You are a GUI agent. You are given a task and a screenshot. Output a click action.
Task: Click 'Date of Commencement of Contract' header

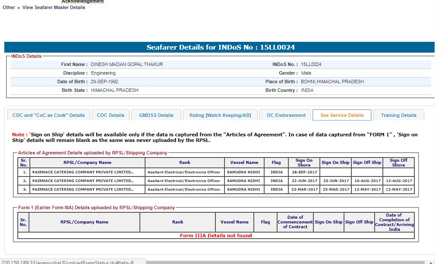click(x=295, y=222)
